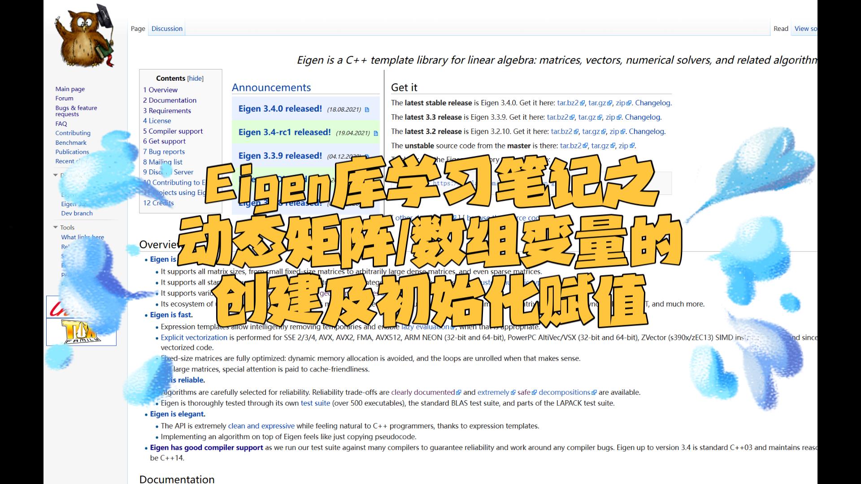Open What links here under Tools

coord(83,237)
